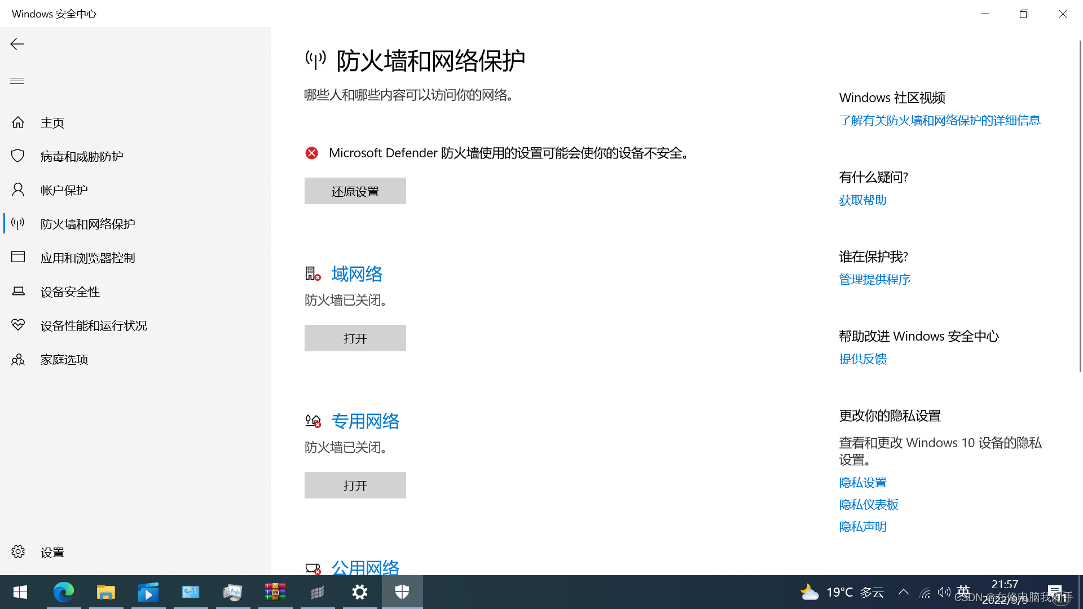Open the 主页 home page
Viewport: 1083px width, 609px height.
click(x=52, y=122)
